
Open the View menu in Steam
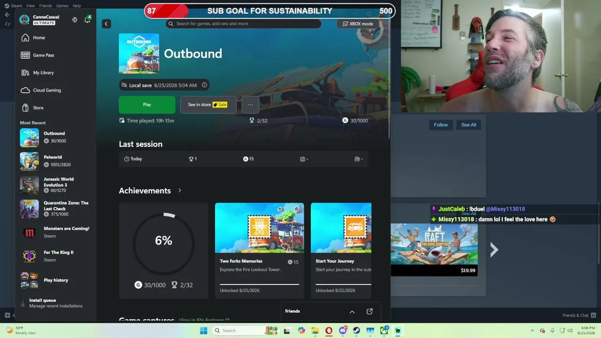pos(31,6)
